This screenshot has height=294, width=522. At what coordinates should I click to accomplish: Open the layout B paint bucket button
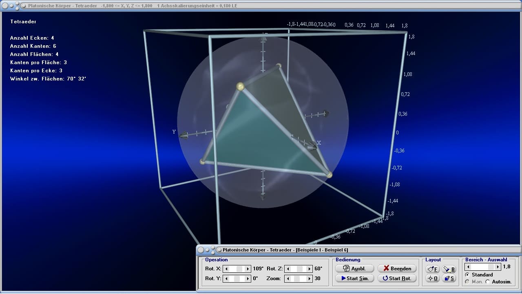pyautogui.click(x=449, y=269)
